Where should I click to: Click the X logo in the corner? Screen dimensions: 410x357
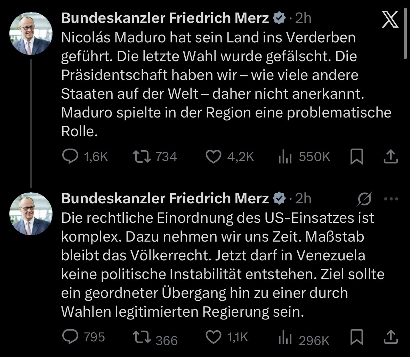[x=390, y=19]
